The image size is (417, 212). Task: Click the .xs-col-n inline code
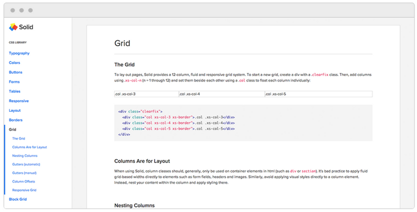tap(133, 81)
